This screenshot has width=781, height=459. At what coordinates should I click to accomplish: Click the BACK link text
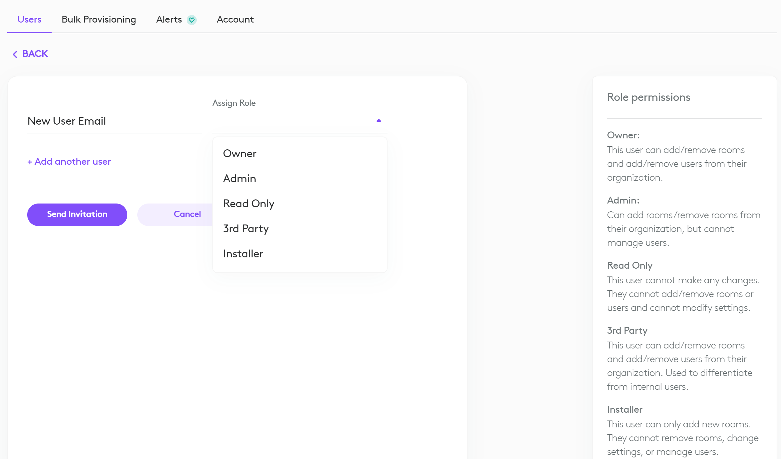tap(35, 54)
